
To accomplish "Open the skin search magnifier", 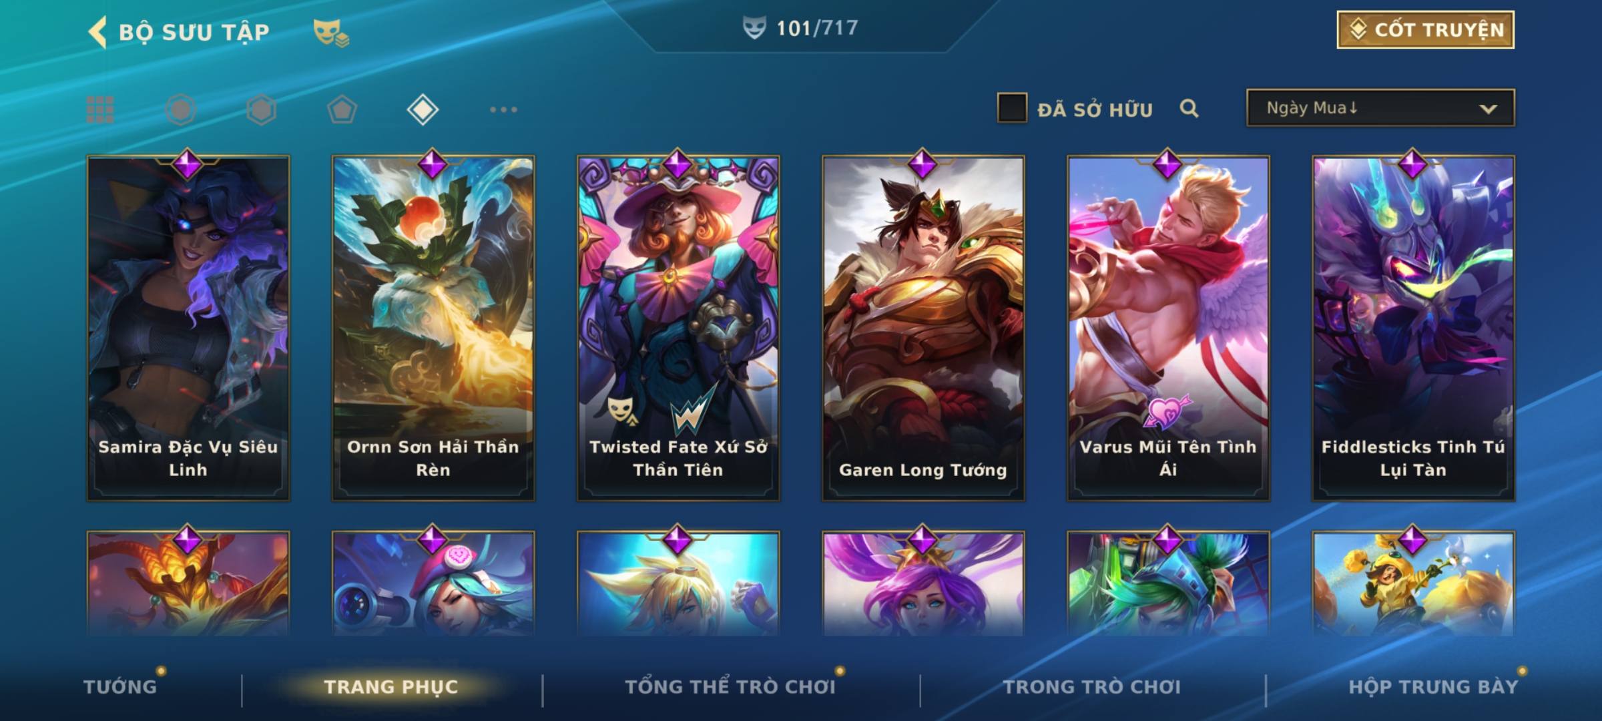I will pos(1189,108).
